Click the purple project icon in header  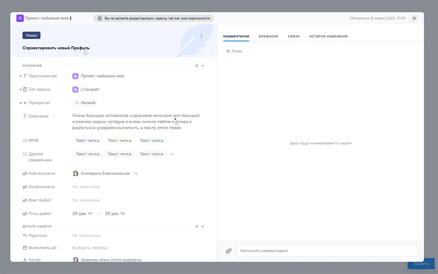20,18
